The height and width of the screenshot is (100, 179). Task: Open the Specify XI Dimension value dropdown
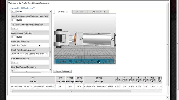pos(14,20)
